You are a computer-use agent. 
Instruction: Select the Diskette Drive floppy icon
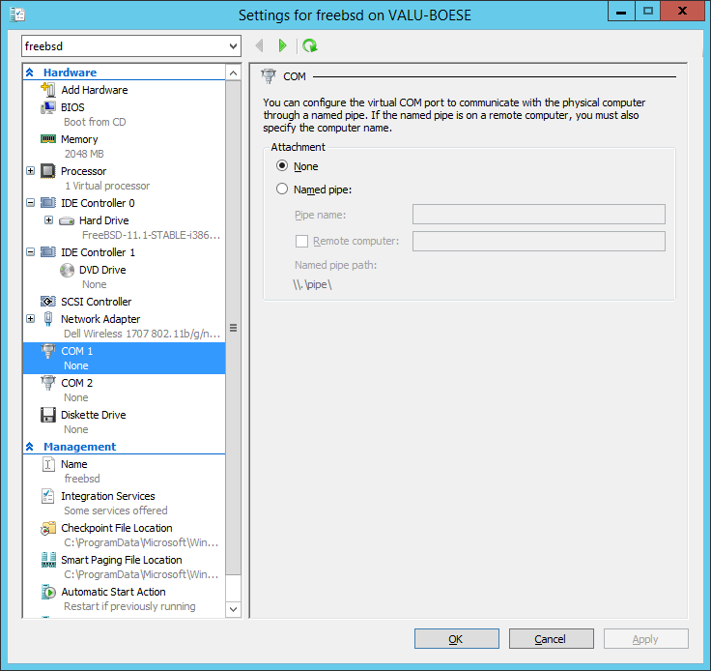pyautogui.click(x=48, y=415)
